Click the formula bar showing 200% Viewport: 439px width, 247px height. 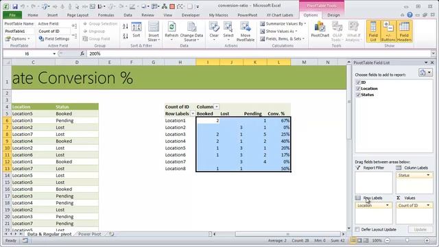(259, 54)
